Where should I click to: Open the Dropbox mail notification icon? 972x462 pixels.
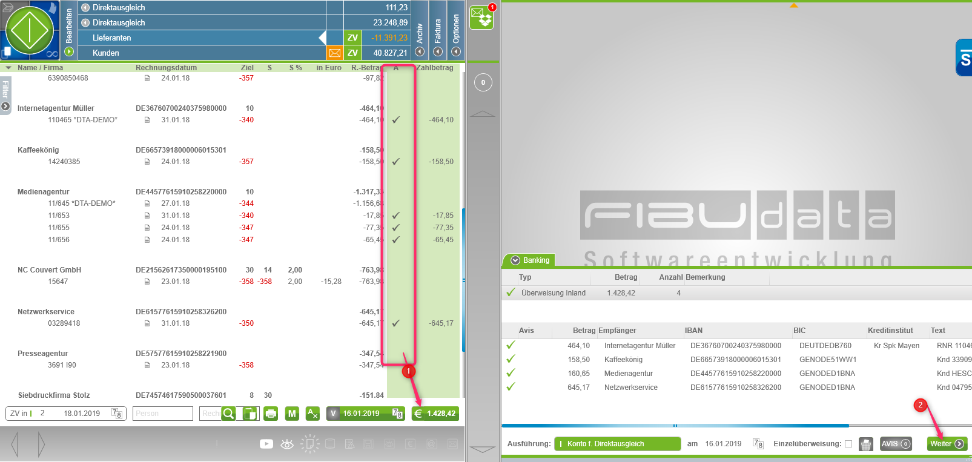click(x=482, y=17)
